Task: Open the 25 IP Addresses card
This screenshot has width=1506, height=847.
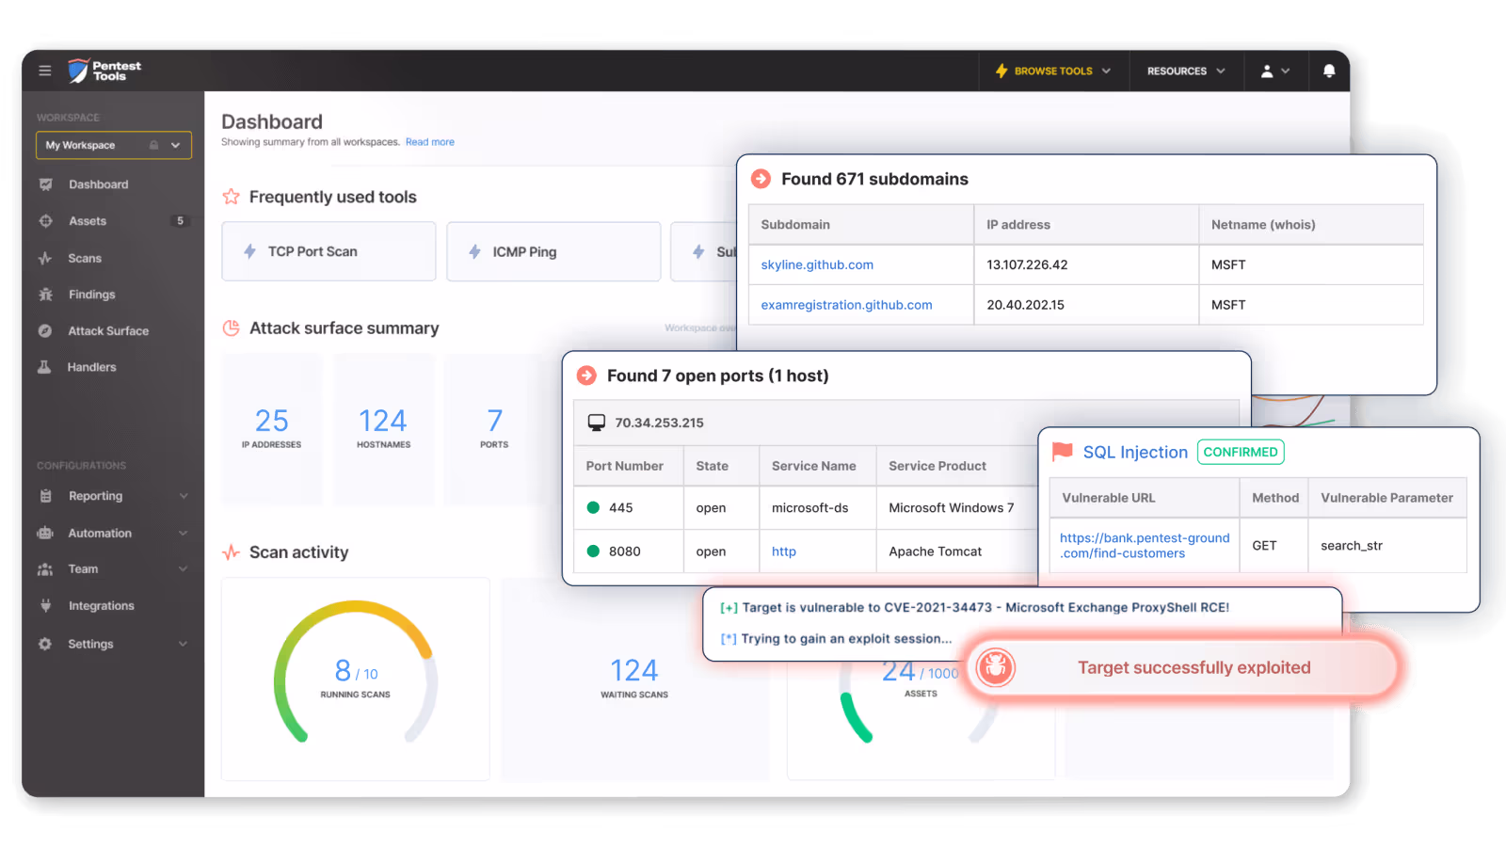Action: 272,429
